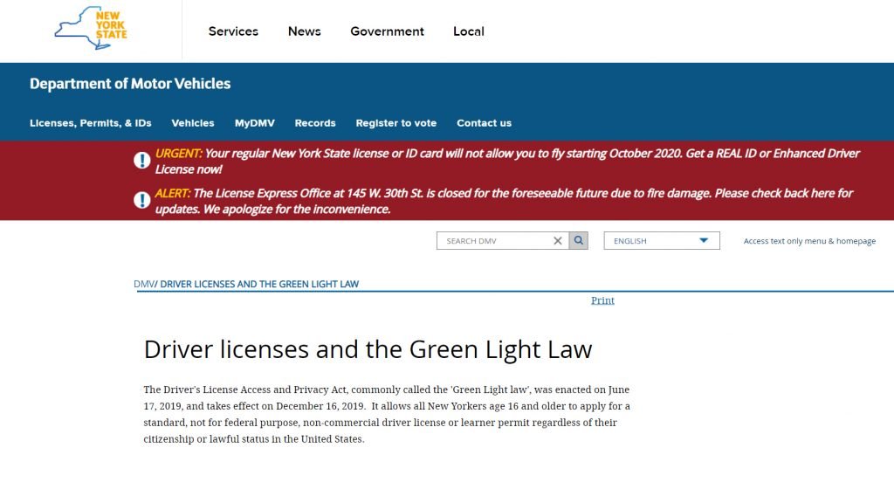Open the English language dropdown
Viewport: 894px width, 503px height.
click(662, 241)
